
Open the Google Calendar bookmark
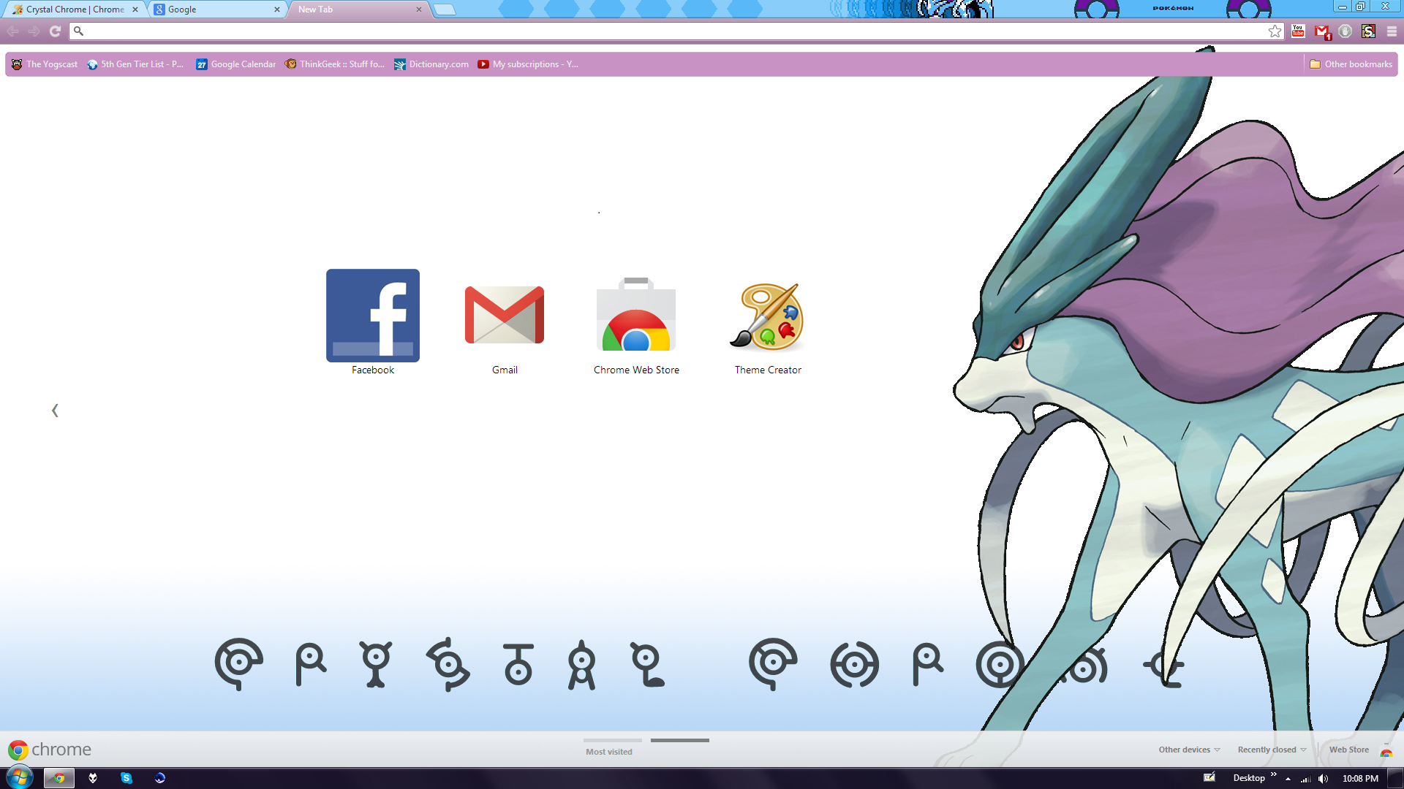(x=236, y=64)
